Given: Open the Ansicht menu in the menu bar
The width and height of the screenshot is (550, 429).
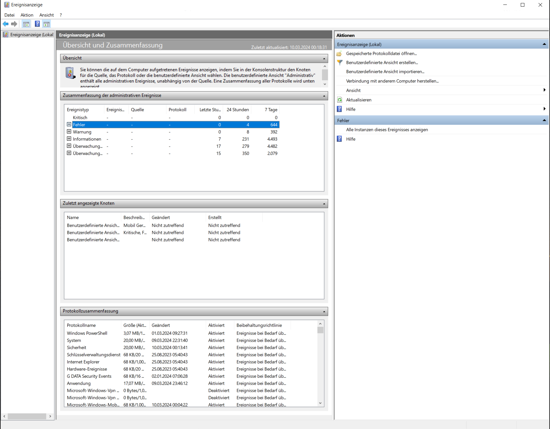Looking at the screenshot, I should 46,15.
